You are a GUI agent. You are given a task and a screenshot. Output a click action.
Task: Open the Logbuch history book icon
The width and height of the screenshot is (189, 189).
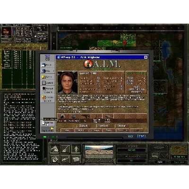43,83
